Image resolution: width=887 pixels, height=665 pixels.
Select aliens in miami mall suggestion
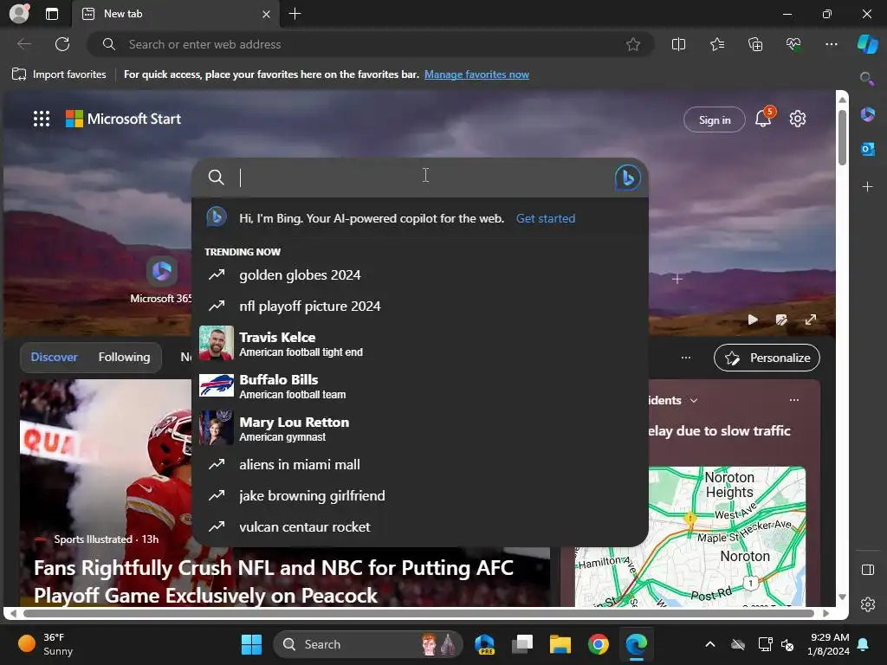[x=420, y=465]
